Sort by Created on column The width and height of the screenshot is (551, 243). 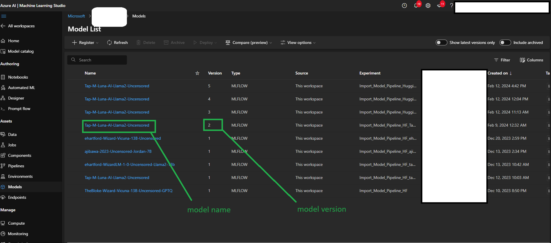(499, 73)
